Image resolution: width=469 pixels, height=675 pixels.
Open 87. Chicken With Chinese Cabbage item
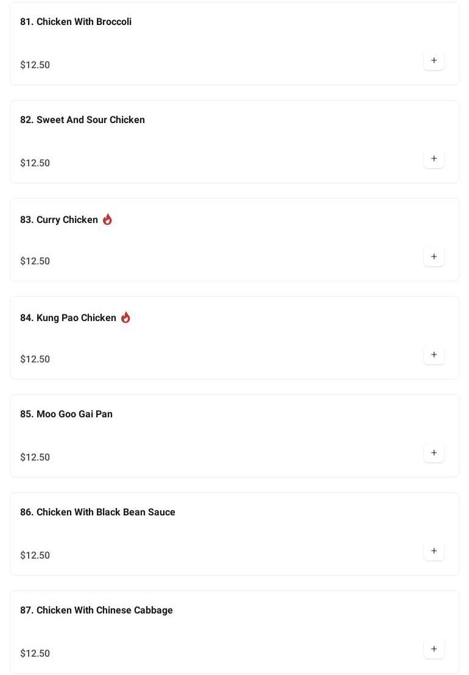tap(96, 610)
